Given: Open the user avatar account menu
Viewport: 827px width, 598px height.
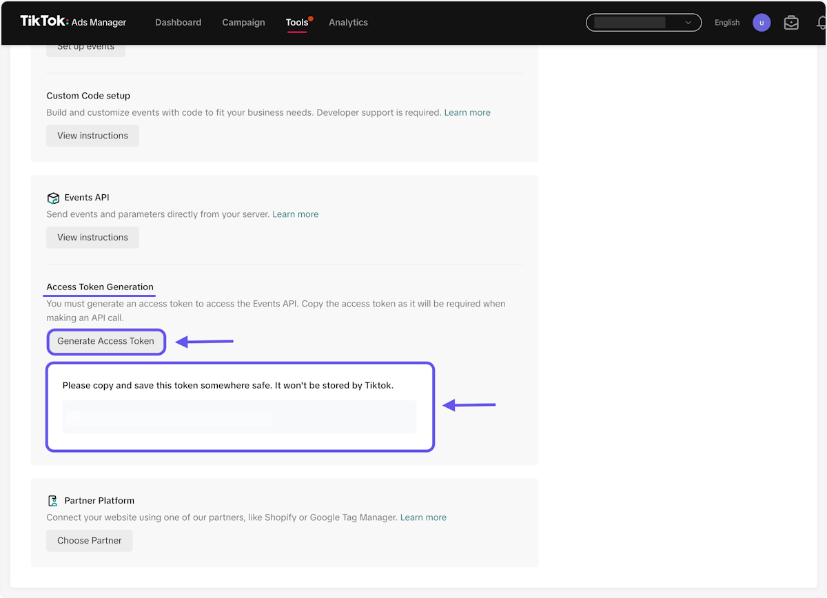Looking at the screenshot, I should pyautogui.click(x=762, y=23).
